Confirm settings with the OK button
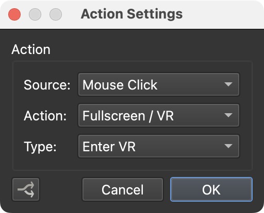This screenshot has height=213, width=264. click(x=211, y=189)
